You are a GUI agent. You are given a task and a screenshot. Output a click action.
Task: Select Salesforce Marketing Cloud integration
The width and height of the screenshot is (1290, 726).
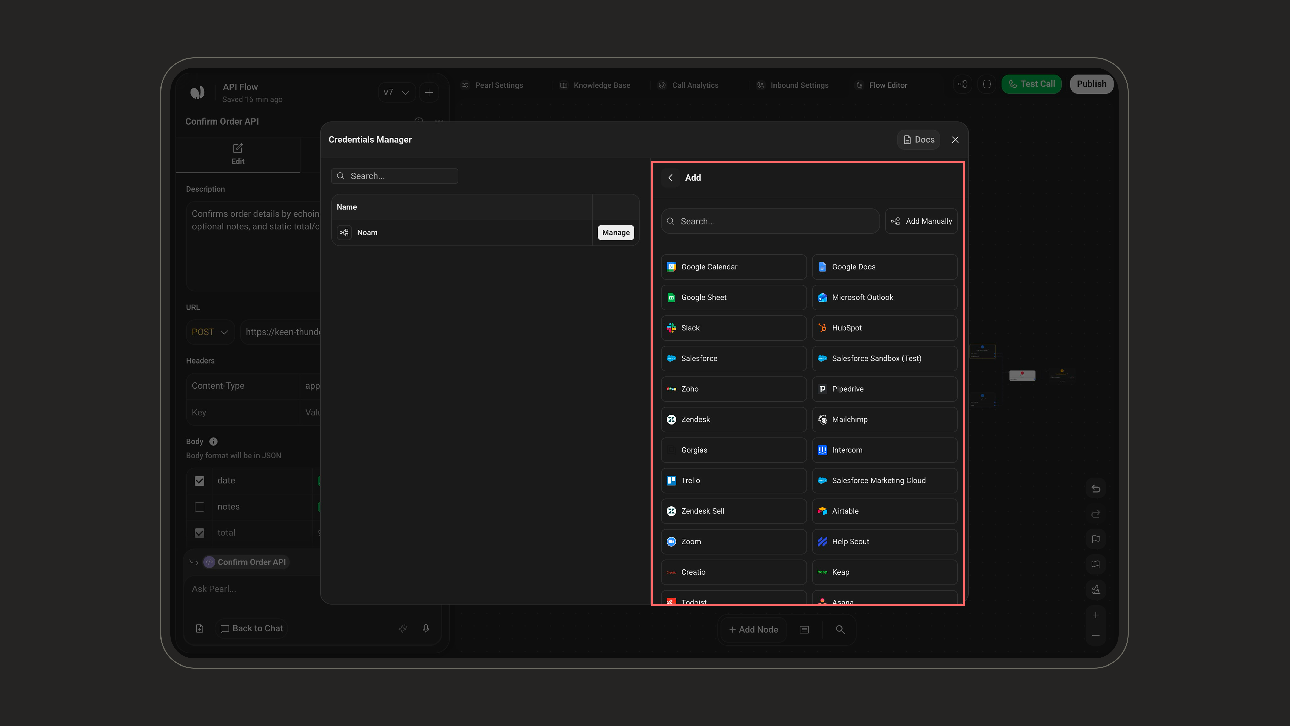coord(884,481)
